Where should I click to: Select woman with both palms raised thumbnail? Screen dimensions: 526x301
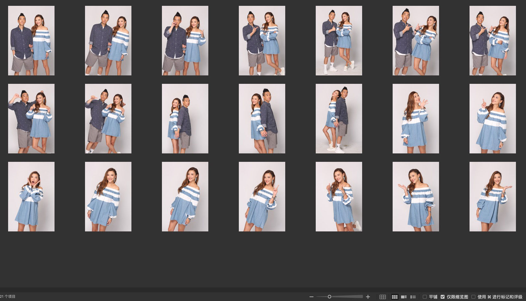click(x=415, y=196)
